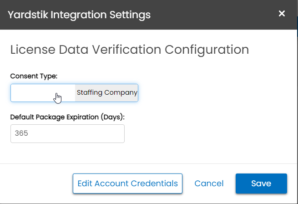Focus the Consent Type switch control

point(74,93)
